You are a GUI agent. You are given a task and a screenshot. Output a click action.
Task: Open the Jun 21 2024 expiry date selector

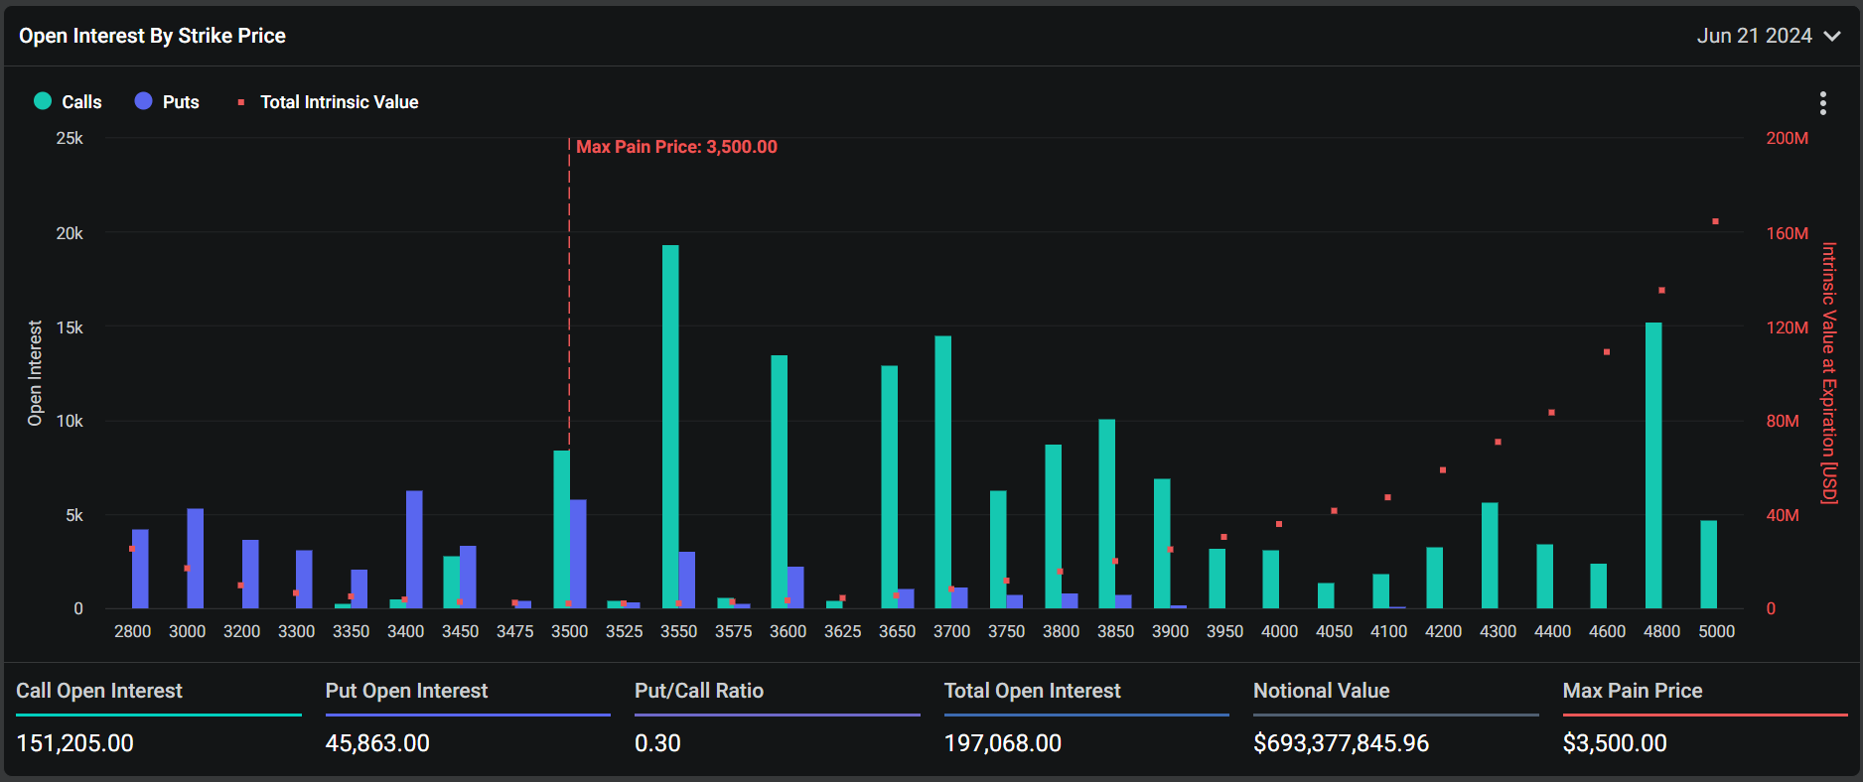(1755, 36)
